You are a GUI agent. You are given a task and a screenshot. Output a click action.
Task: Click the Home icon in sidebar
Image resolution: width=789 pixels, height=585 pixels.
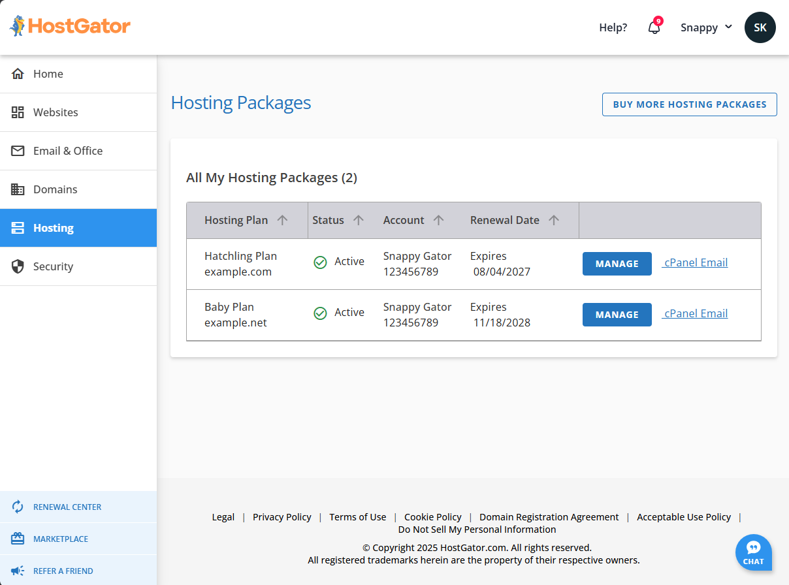click(18, 74)
